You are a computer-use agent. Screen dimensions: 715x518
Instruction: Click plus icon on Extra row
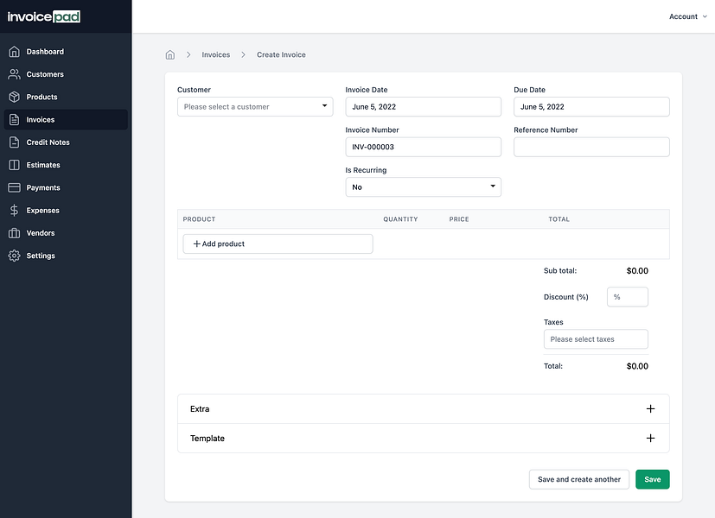coord(651,408)
